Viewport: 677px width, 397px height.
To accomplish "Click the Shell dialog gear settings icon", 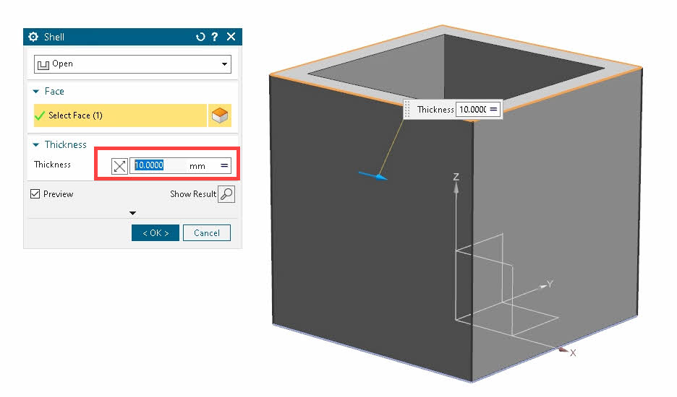I will pyautogui.click(x=33, y=37).
